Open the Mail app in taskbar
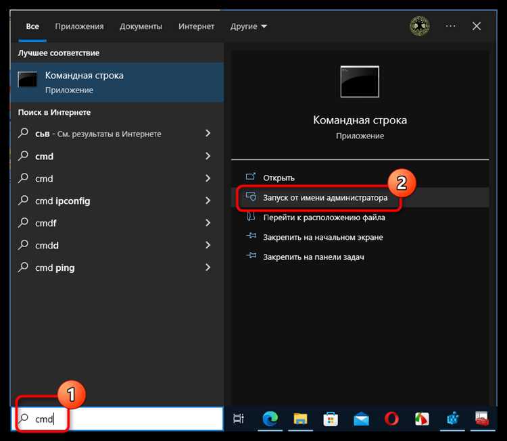Screen dimensions: 507x441 360,419
